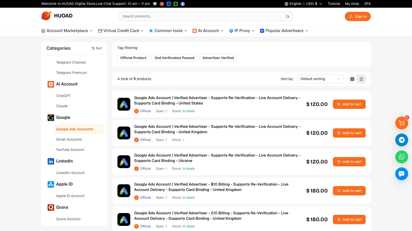Select Apple ID Account category
Screen dimensions: 412x231
70,196
